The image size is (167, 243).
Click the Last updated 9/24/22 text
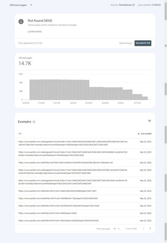(x=149, y=5)
